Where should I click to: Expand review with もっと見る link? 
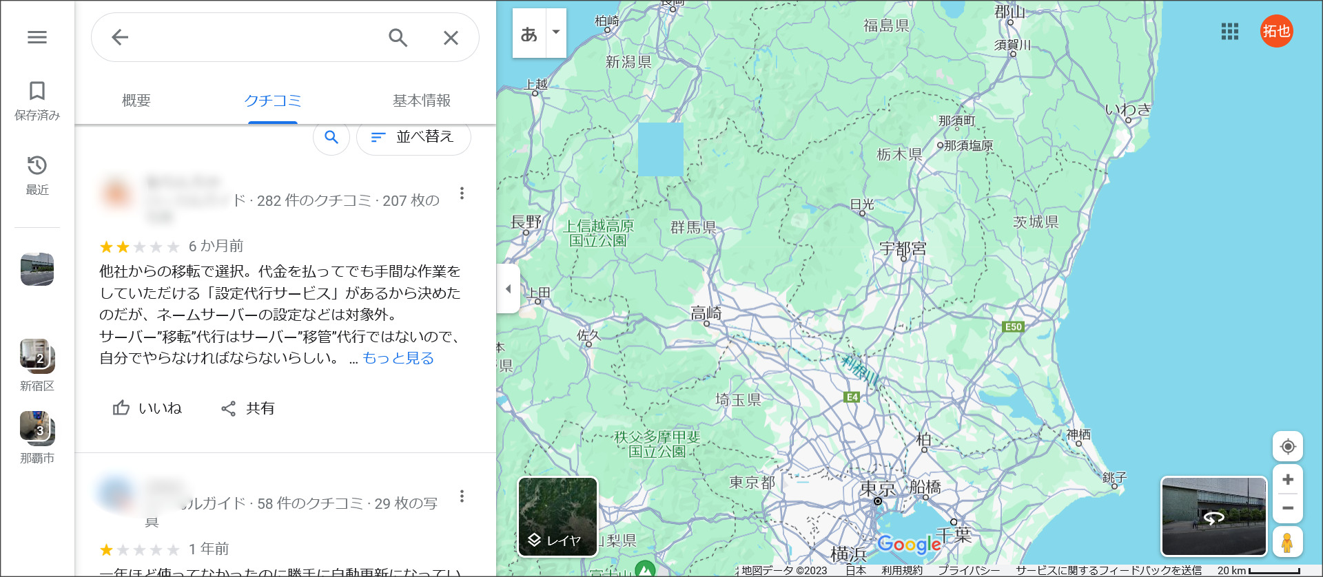tap(398, 358)
